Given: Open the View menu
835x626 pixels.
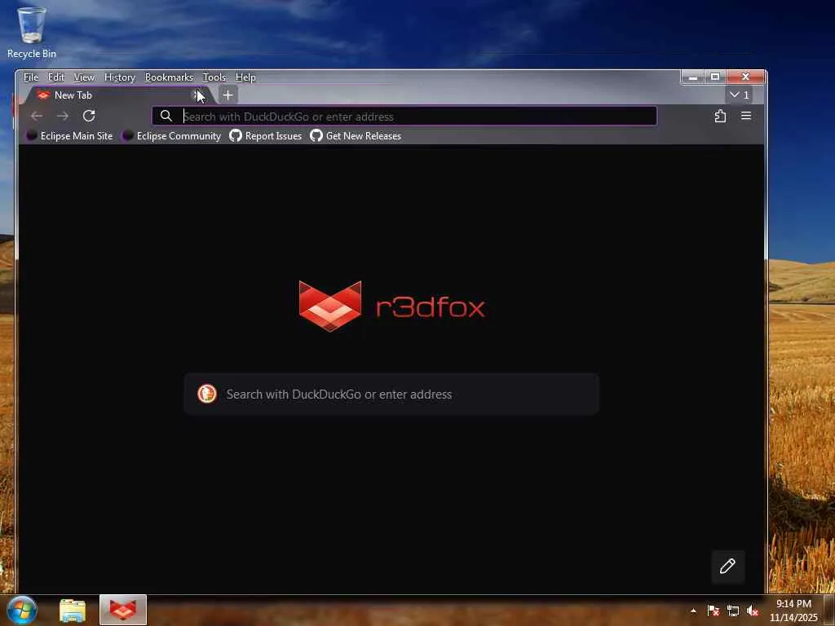Looking at the screenshot, I should pyautogui.click(x=84, y=77).
